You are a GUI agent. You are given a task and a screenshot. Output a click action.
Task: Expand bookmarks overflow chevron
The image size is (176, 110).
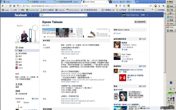pyautogui.click(x=152, y=10)
